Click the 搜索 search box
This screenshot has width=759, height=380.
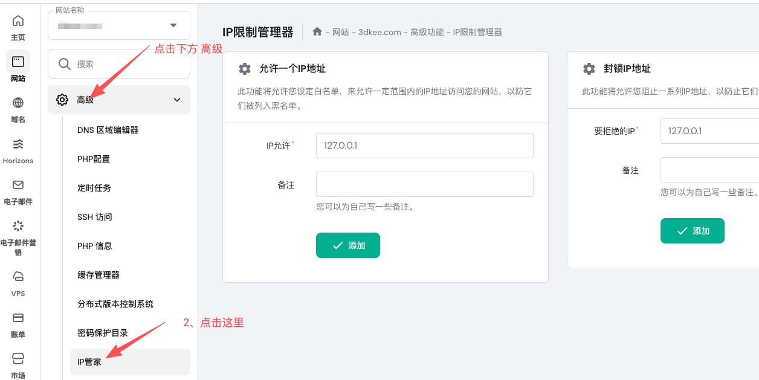click(119, 64)
